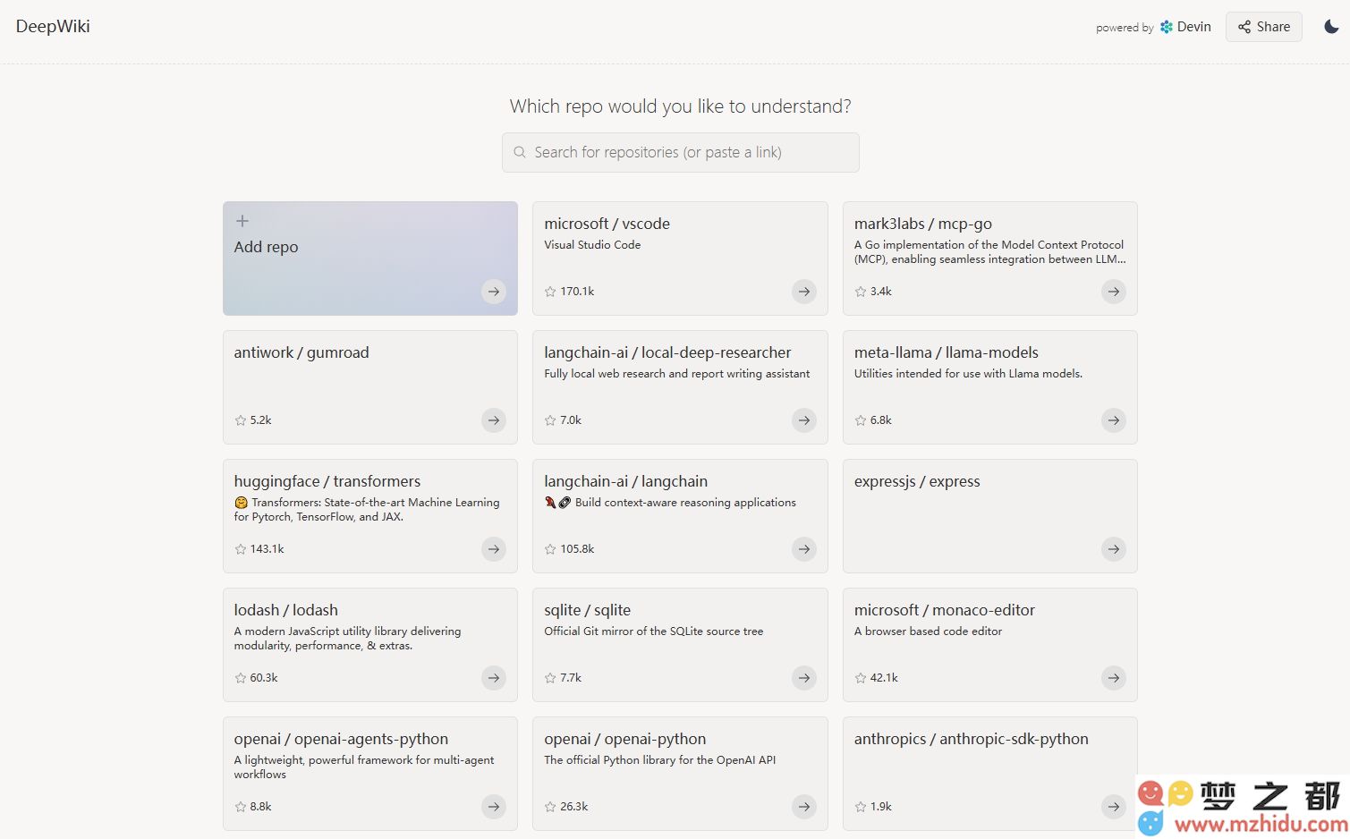
Task: Open the mark3labs / mcp-go title
Action: pyautogui.click(x=923, y=224)
